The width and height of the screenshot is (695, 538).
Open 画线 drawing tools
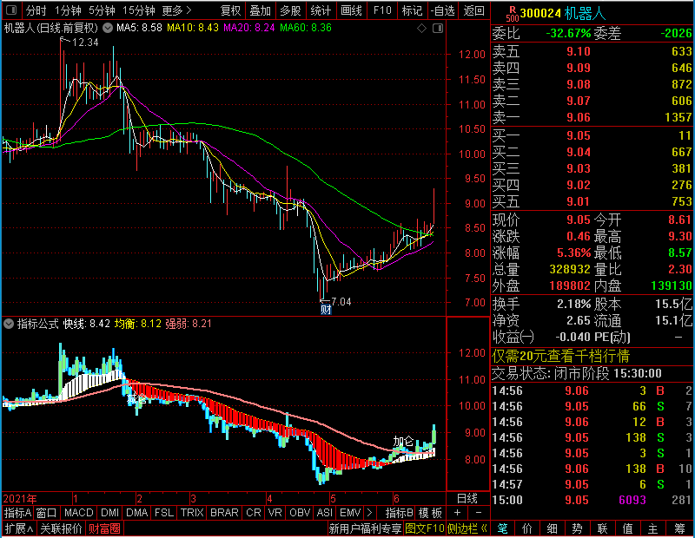[x=351, y=10]
